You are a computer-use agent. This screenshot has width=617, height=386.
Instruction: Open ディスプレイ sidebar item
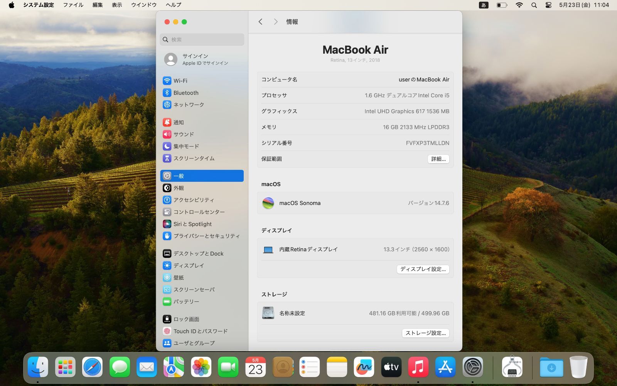(x=202, y=266)
